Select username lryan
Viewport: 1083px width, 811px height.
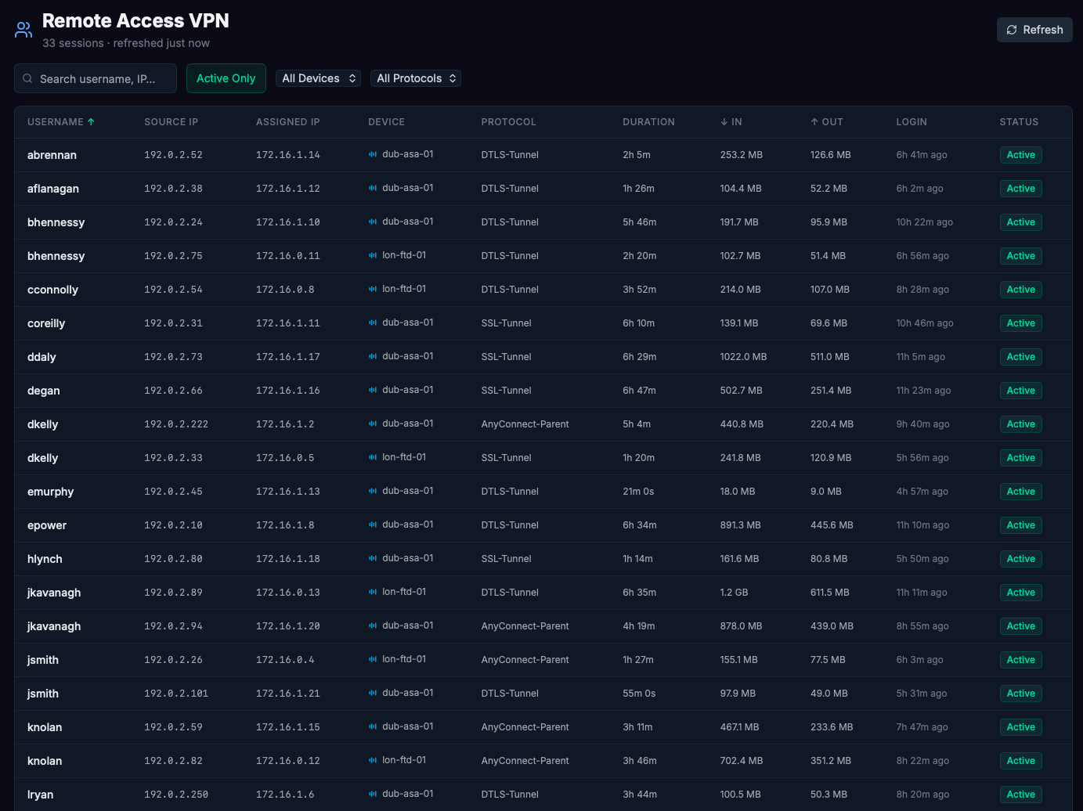click(x=41, y=795)
